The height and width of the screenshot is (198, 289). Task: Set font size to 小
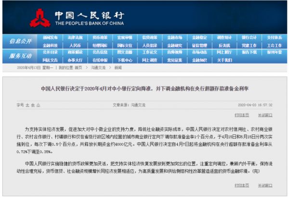point(38,106)
